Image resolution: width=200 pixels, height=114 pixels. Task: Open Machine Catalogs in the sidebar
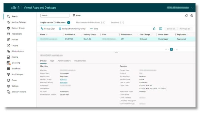coord(18,22)
